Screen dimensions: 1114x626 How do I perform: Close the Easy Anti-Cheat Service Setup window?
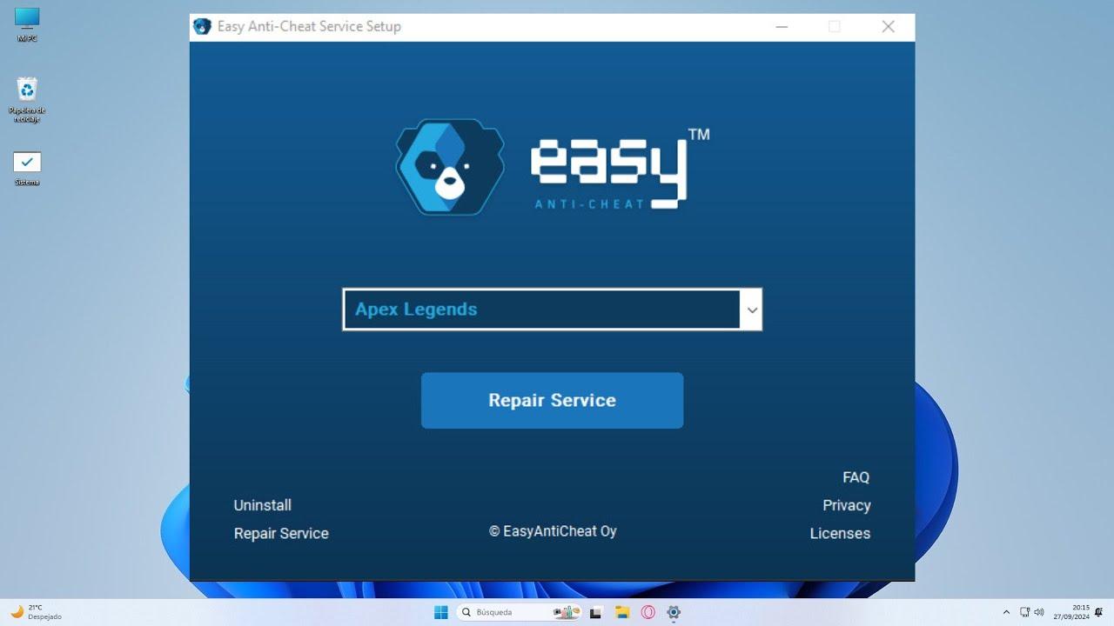coord(888,27)
